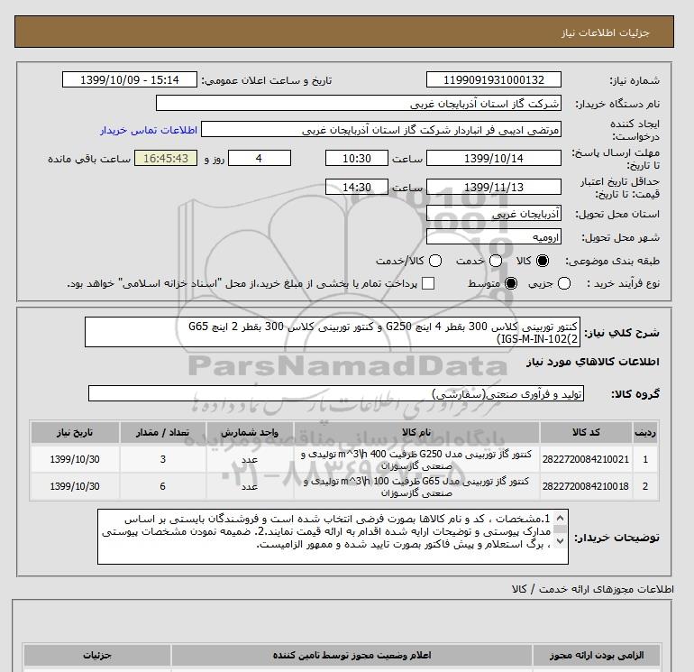Select product code 282272008421​0021 cell
Image resolution: width=694 pixels, height=672 pixels.
(x=586, y=459)
